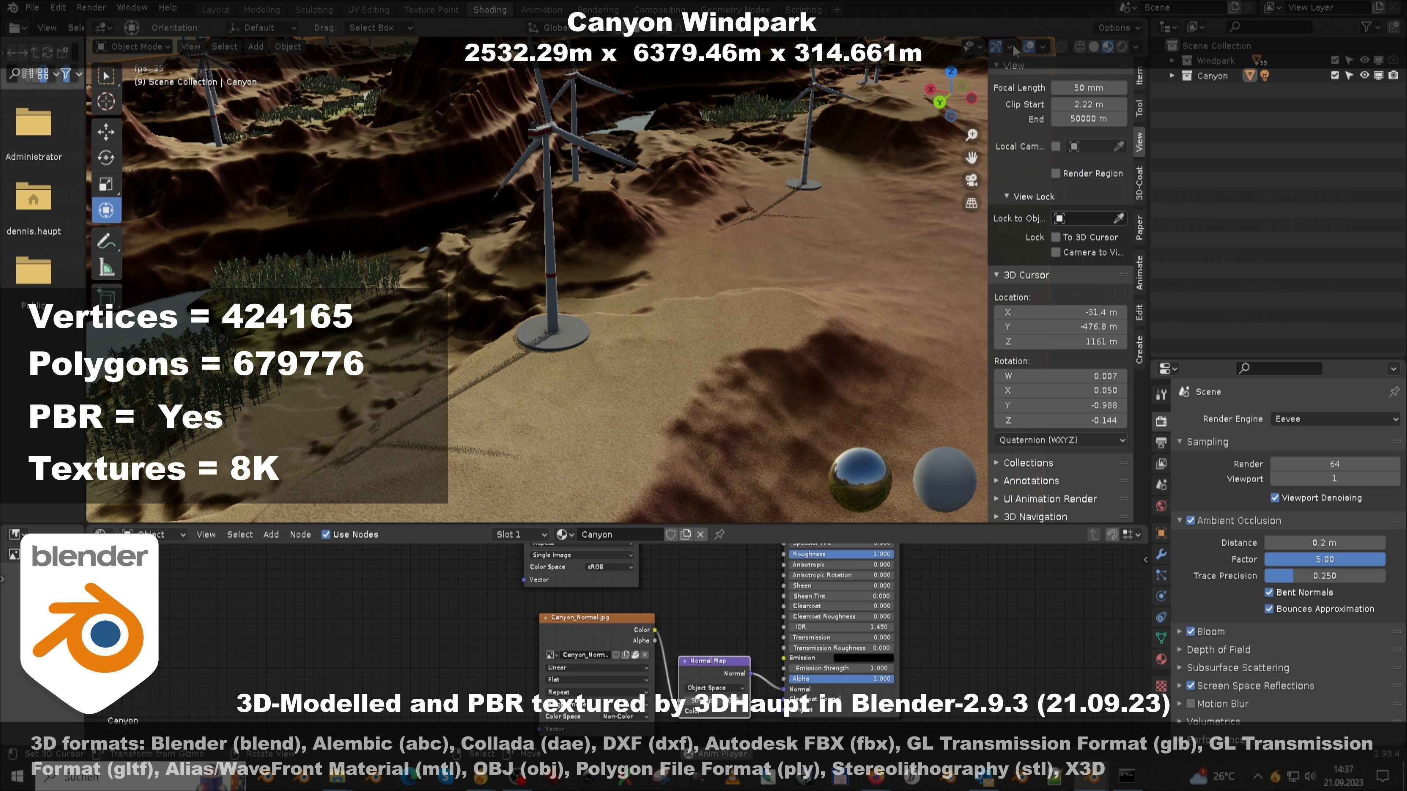Click the Object Mode selector button
1407x791 pixels.
pyautogui.click(x=133, y=47)
